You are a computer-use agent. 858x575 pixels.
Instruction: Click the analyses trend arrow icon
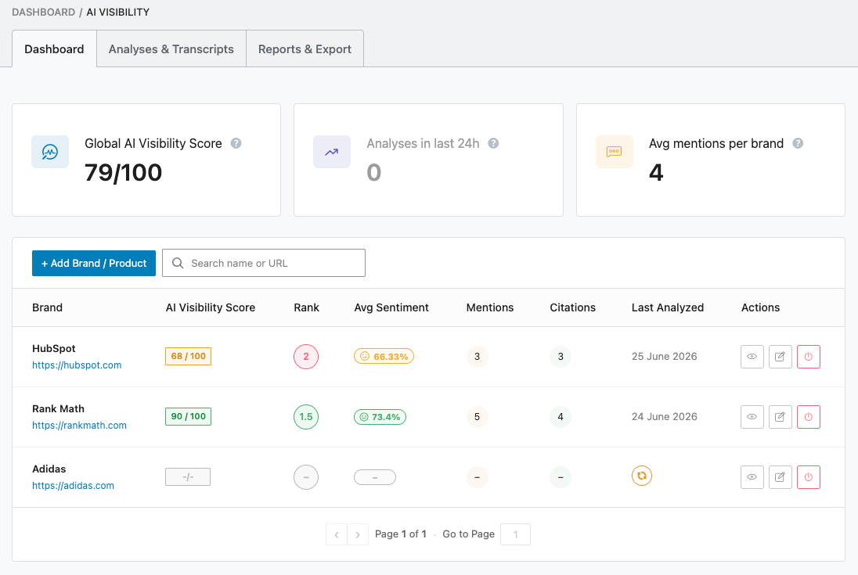(x=332, y=152)
